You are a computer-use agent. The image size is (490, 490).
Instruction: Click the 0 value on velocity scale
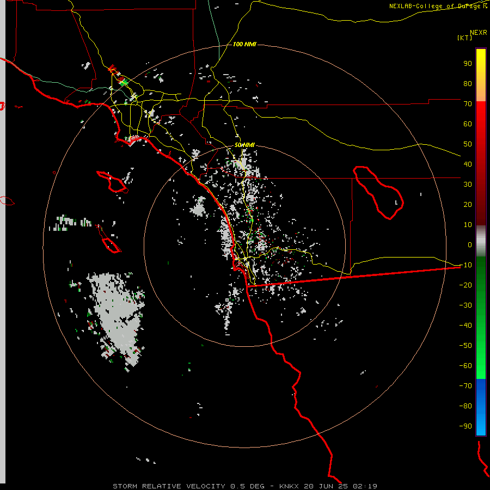tap(470, 245)
